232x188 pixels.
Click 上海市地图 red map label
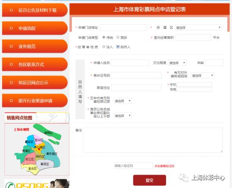pyautogui.click(x=22, y=130)
